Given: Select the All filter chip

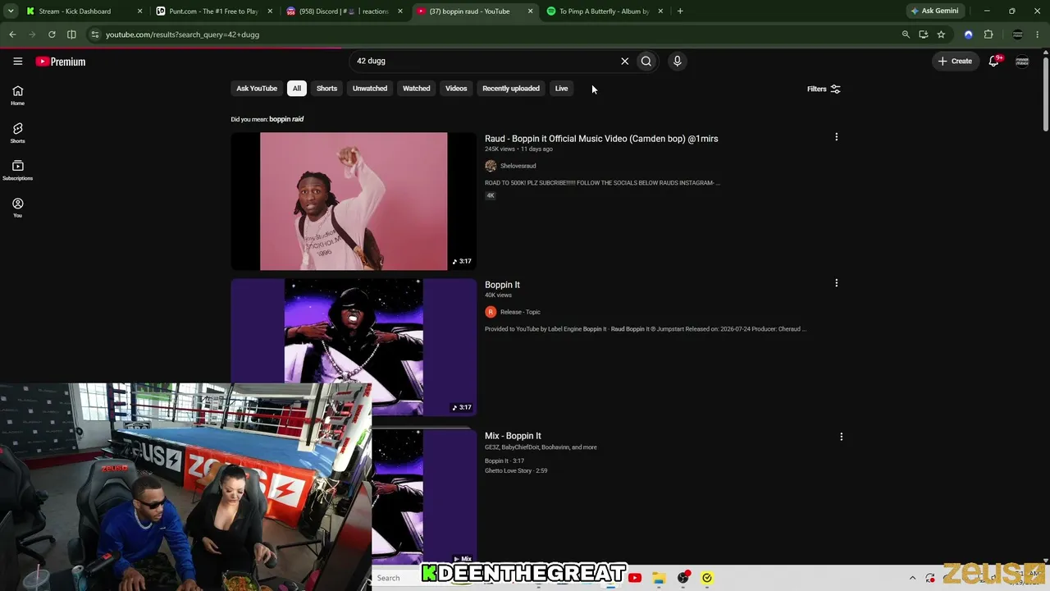Looking at the screenshot, I should [297, 89].
